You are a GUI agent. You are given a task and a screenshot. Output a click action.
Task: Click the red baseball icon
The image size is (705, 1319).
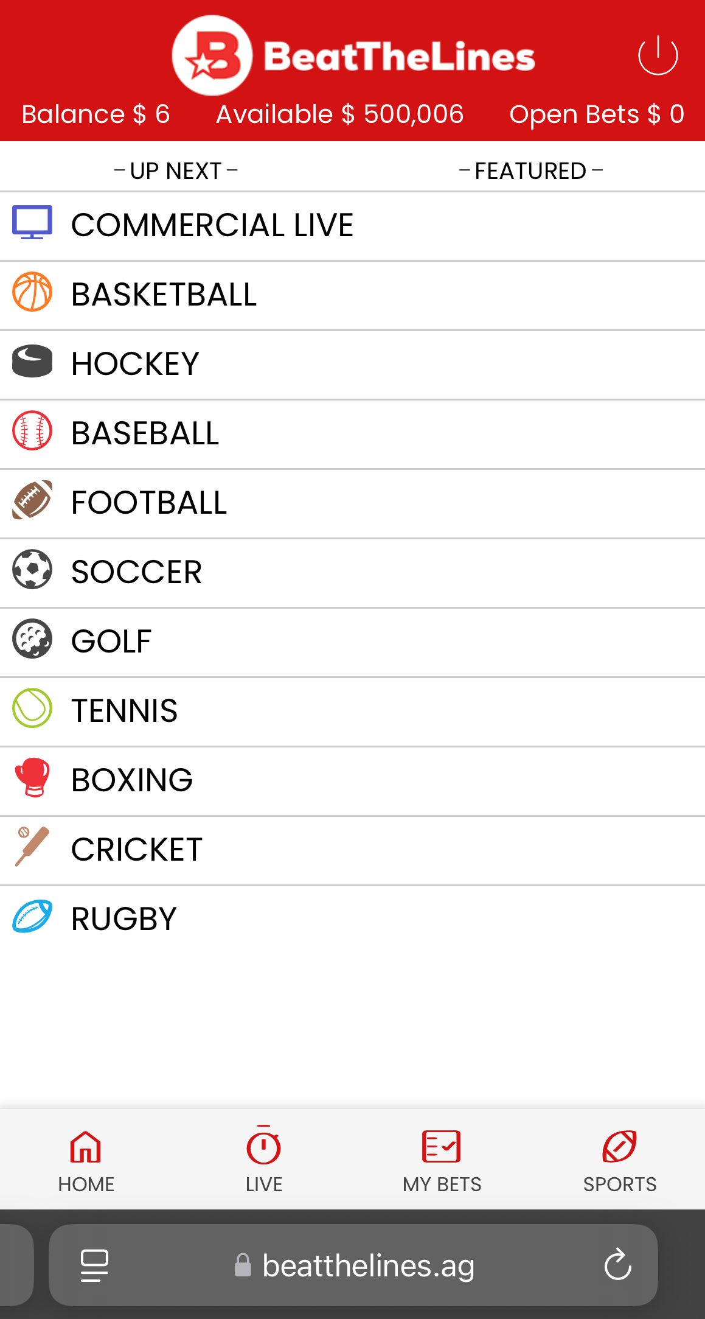pyautogui.click(x=32, y=430)
